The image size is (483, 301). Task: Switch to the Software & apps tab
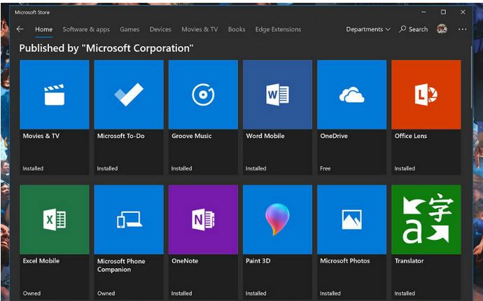pyautogui.click(x=86, y=29)
